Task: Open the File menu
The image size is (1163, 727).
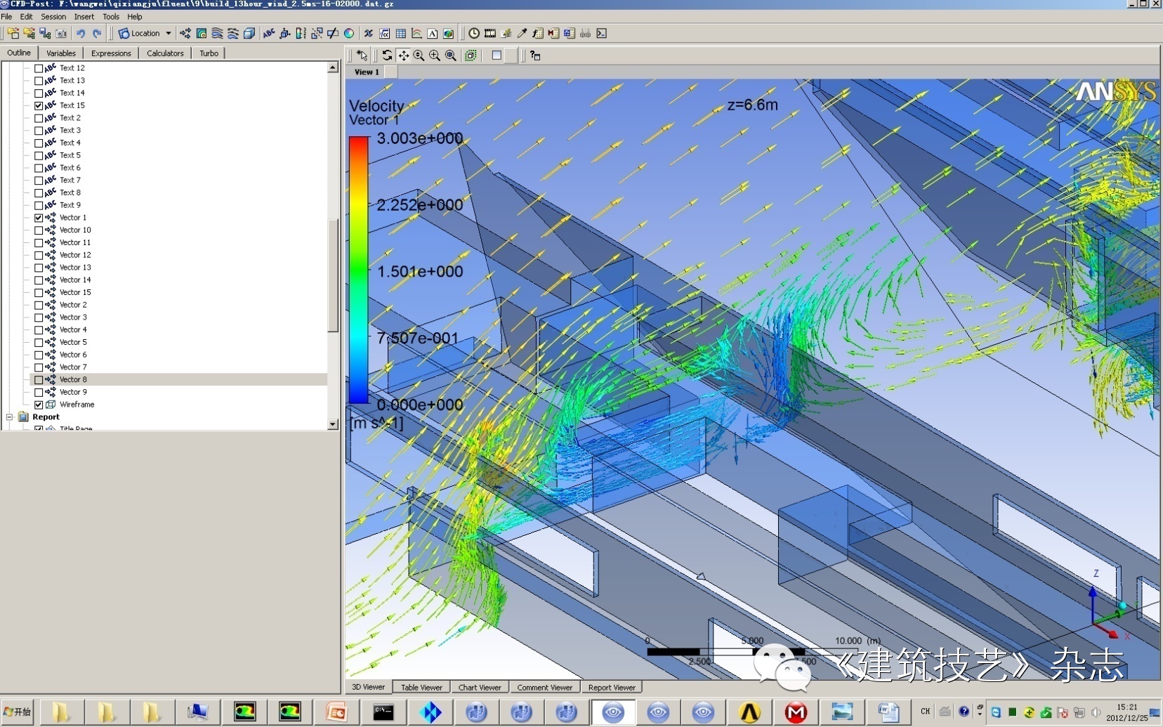Action: point(7,16)
